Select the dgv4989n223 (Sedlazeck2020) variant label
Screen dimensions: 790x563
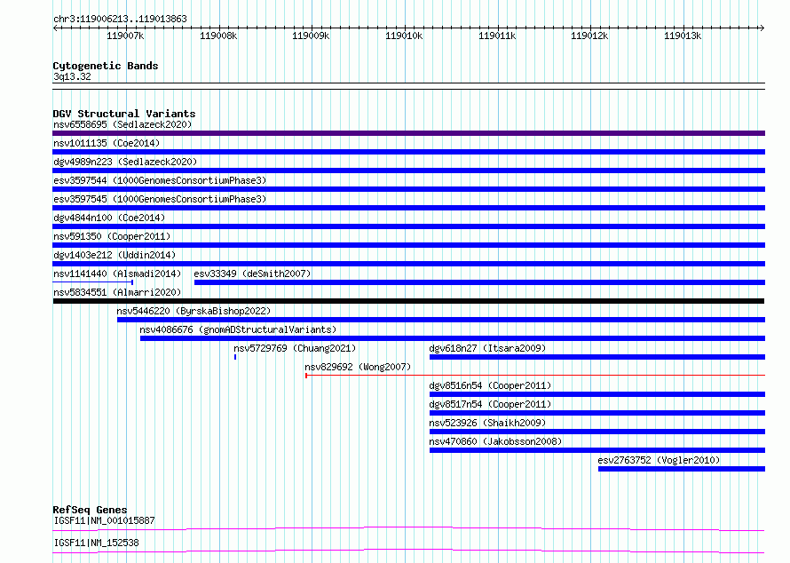tap(125, 162)
